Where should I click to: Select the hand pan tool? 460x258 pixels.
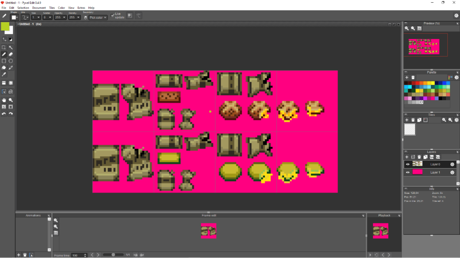click(4, 100)
